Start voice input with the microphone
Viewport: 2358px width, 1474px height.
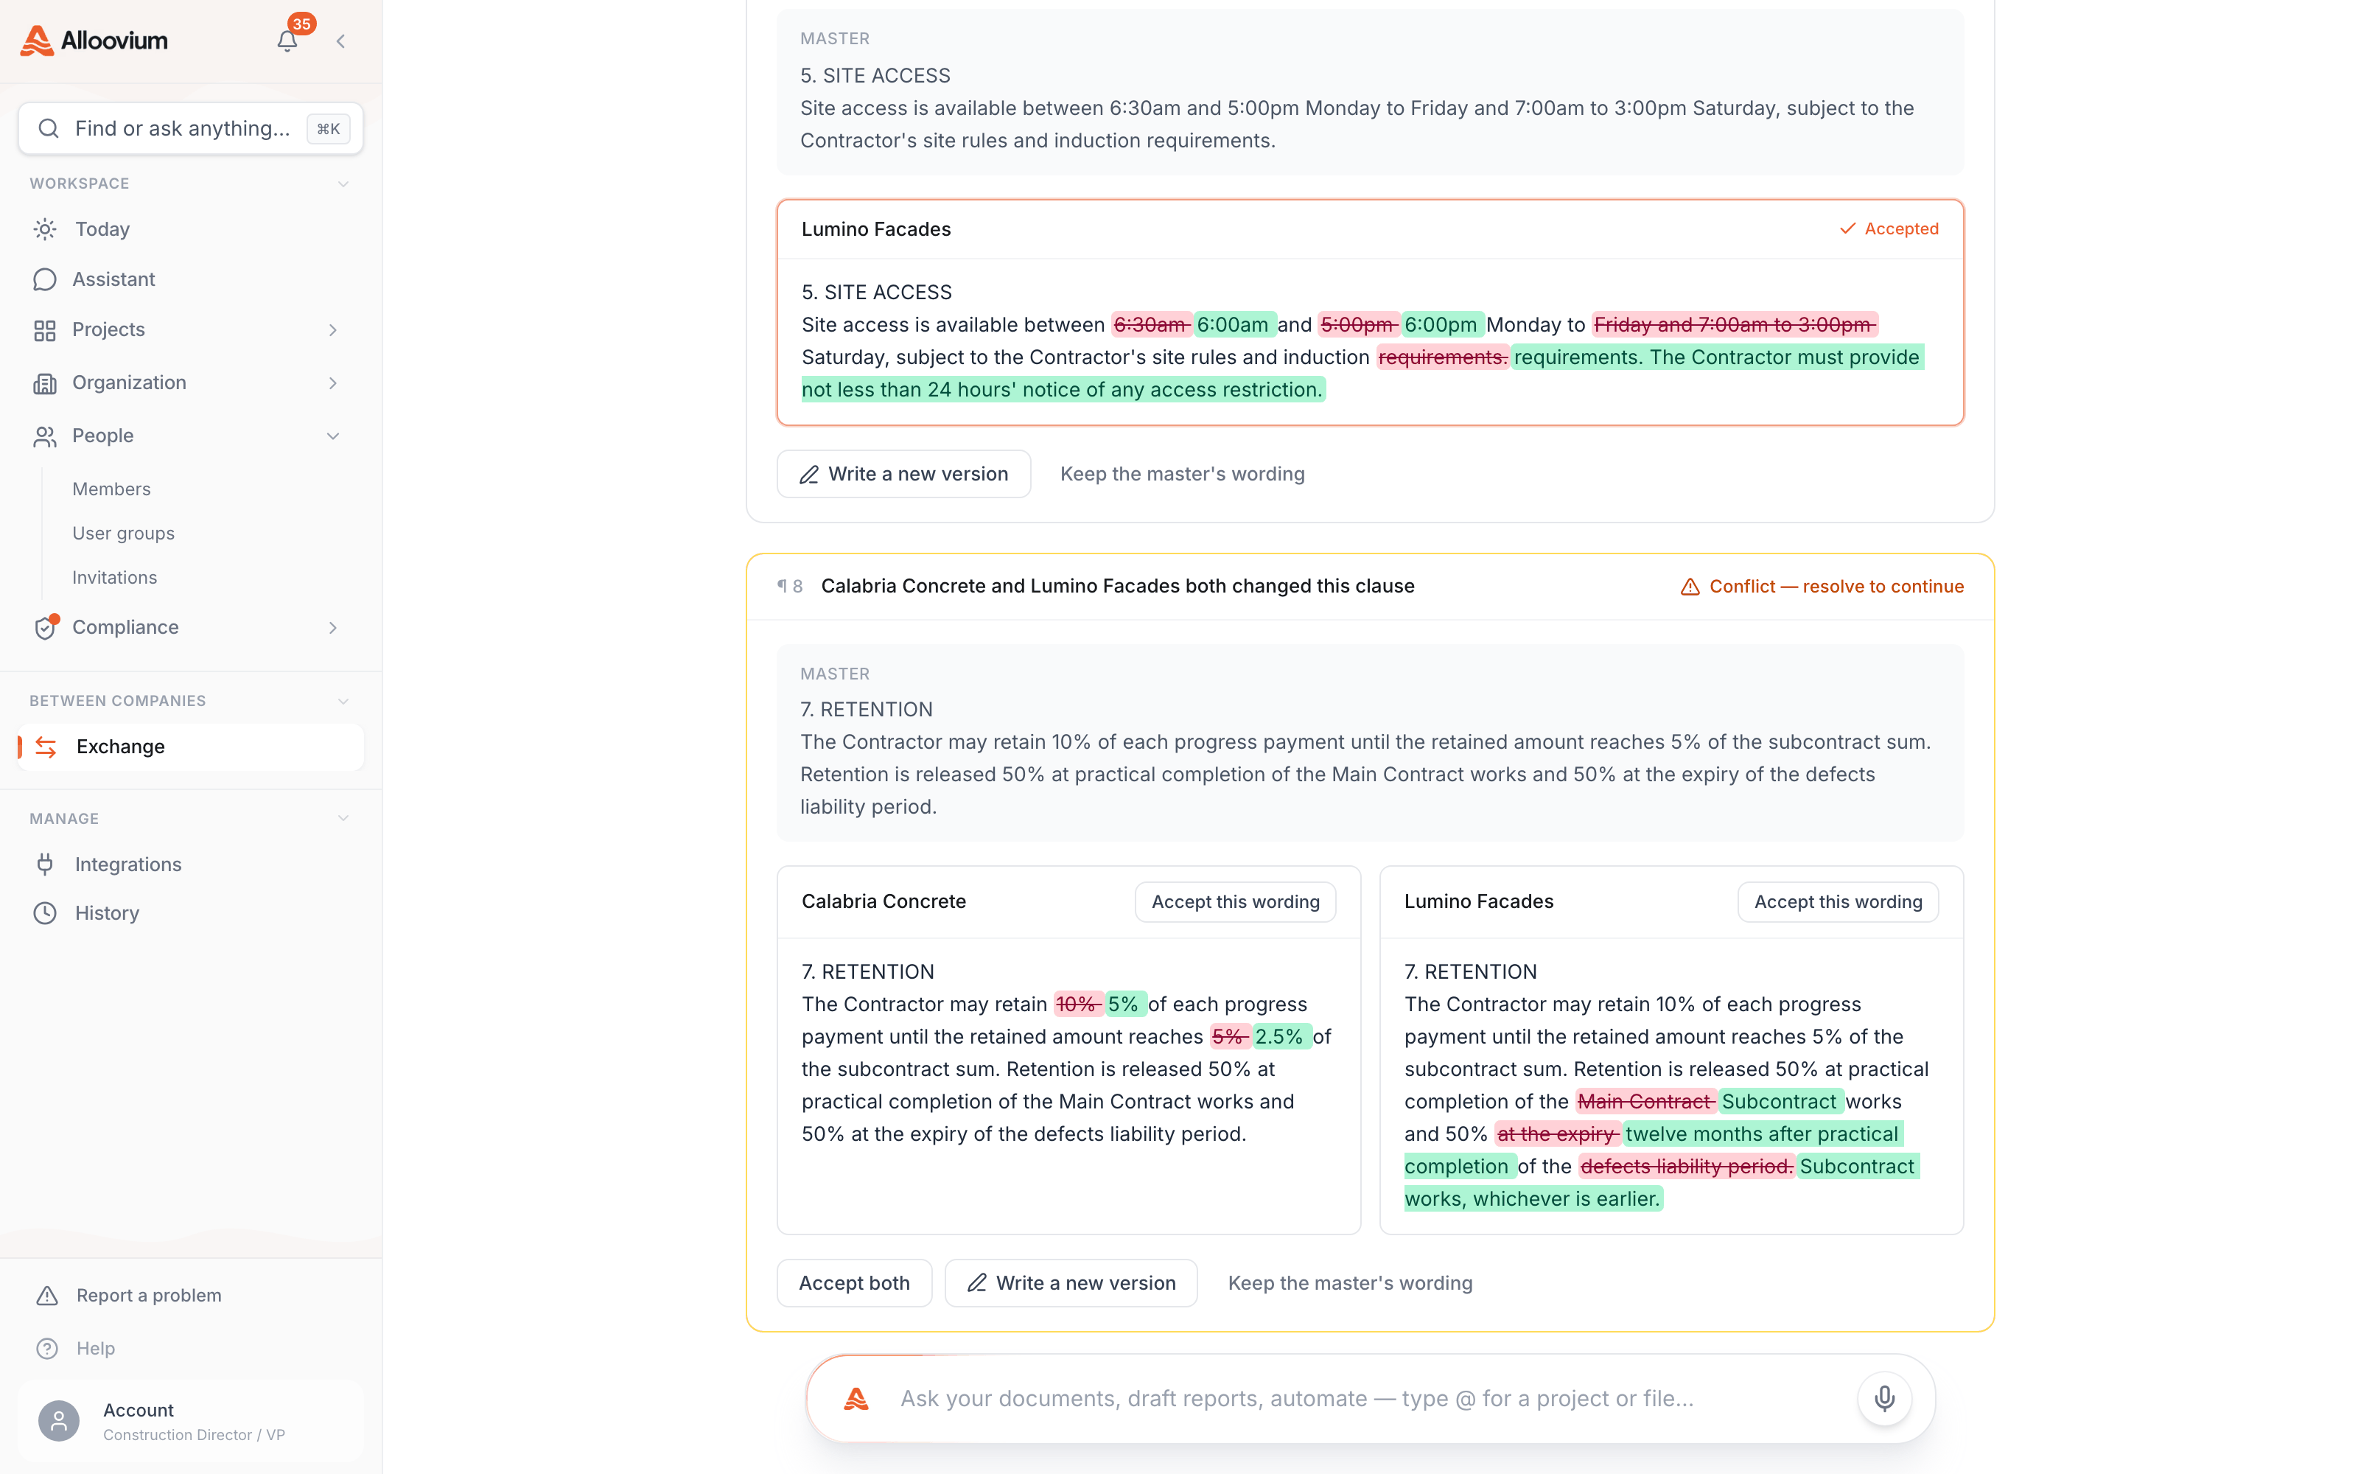[x=1884, y=1399]
